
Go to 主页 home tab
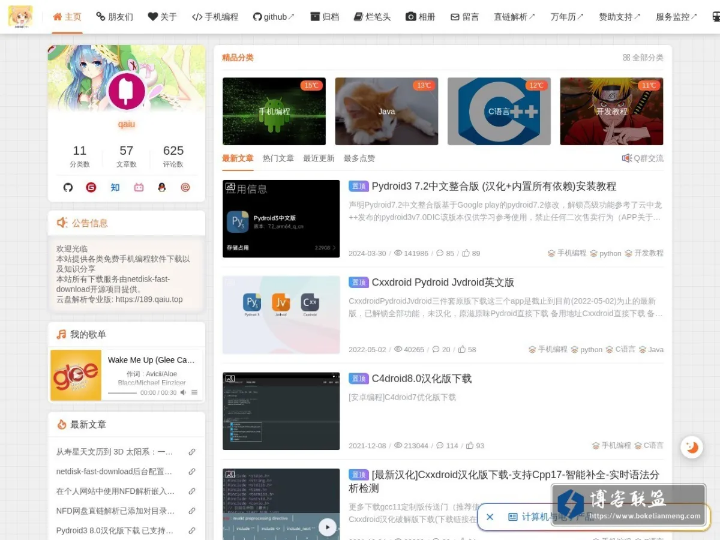[67, 17]
